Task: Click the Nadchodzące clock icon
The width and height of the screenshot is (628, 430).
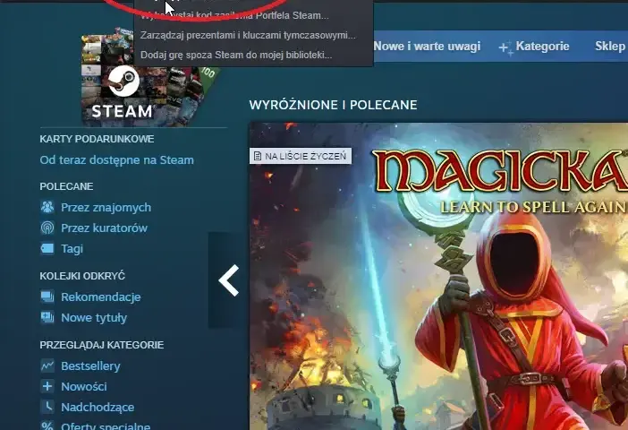Action: point(47,407)
